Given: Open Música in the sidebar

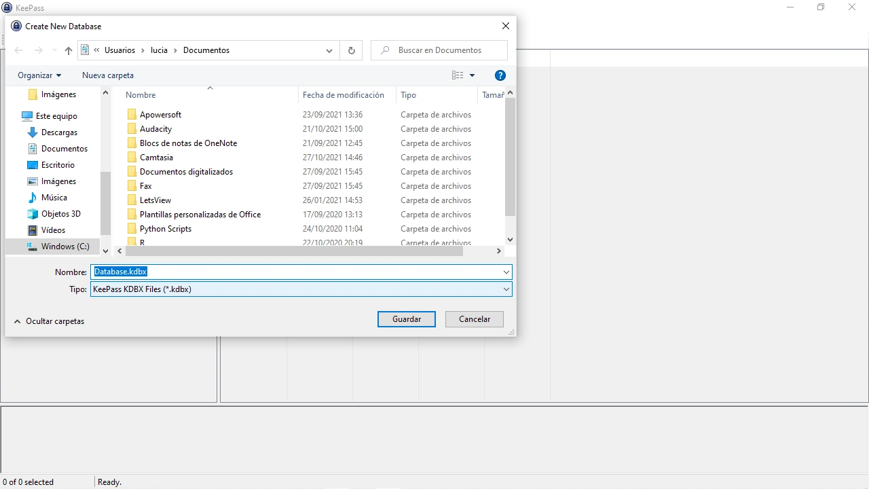Looking at the screenshot, I should point(54,198).
